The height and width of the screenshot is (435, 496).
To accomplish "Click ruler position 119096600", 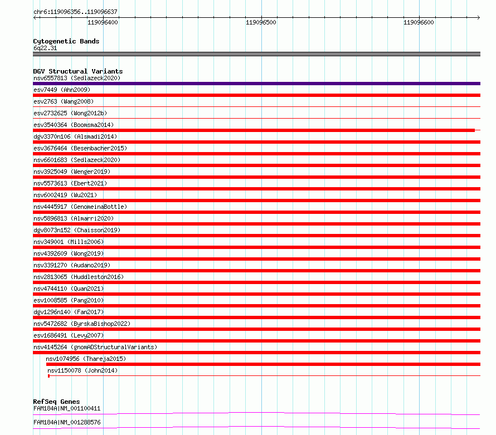I will coord(419,22).
